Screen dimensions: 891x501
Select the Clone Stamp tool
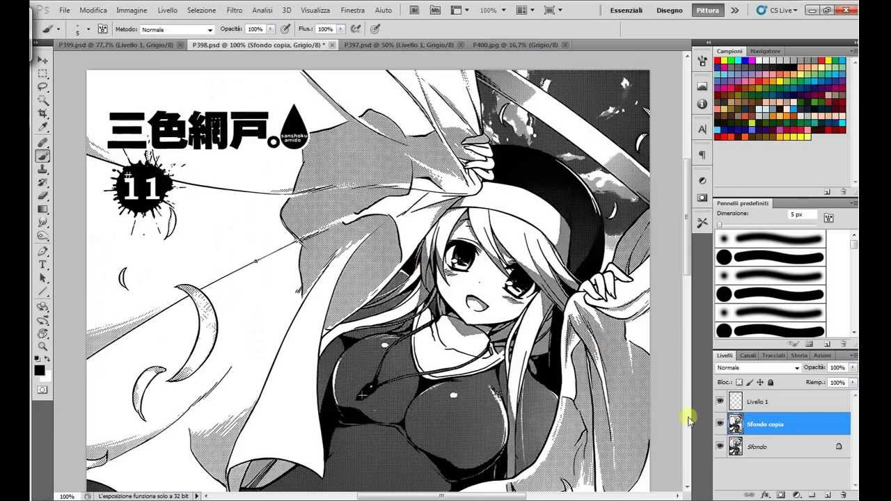(x=42, y=169)
